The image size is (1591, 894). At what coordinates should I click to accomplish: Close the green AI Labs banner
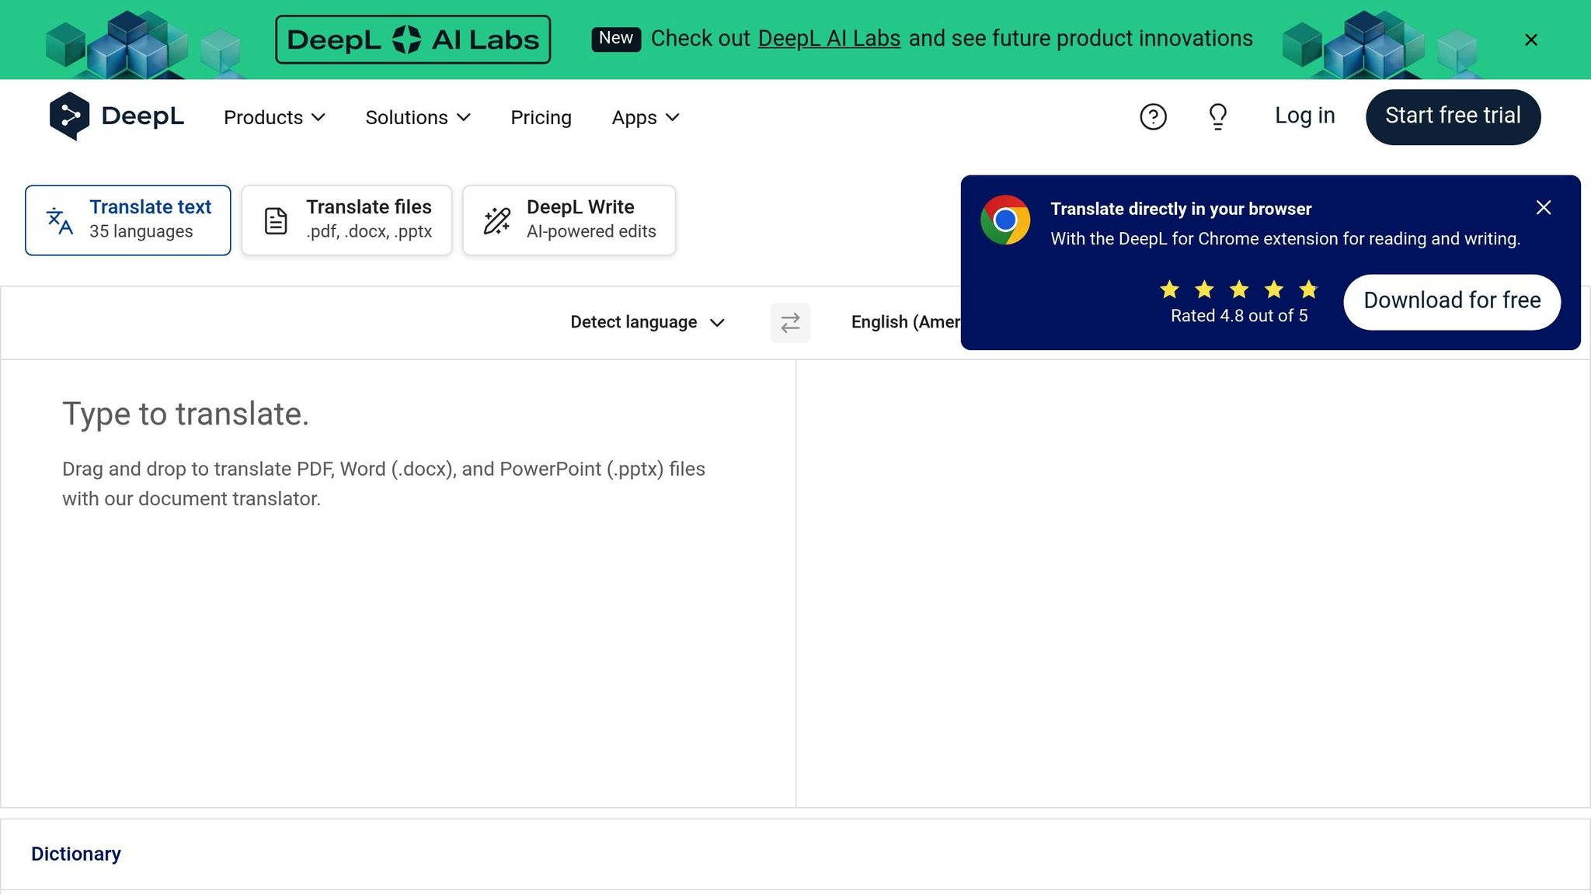1530,40
